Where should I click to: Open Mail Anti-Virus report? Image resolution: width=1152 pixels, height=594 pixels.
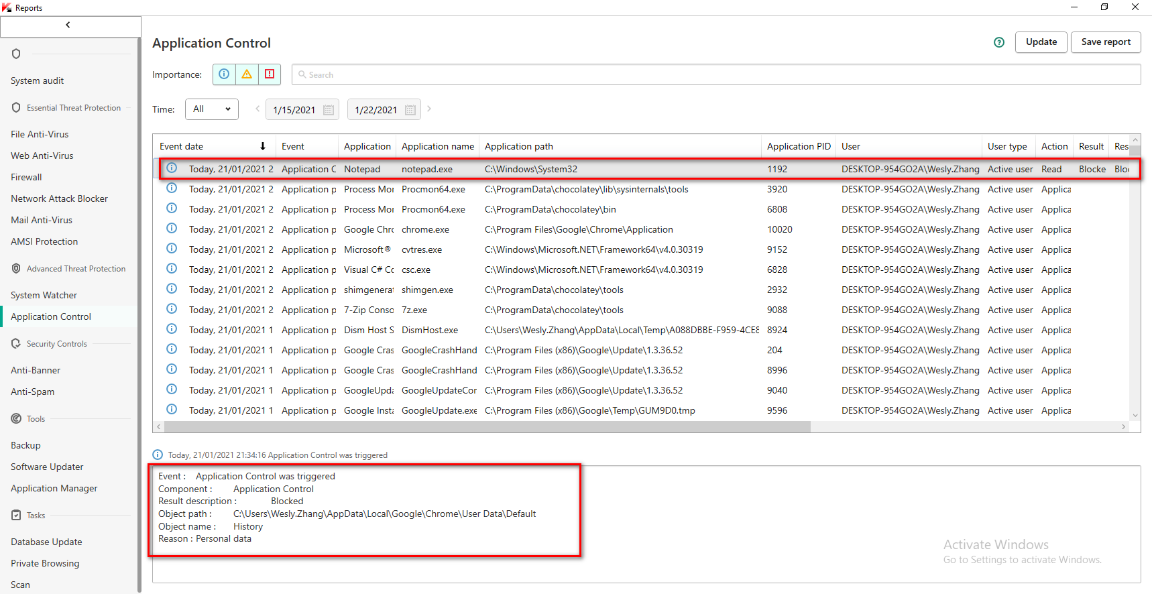tap(42, 220)
